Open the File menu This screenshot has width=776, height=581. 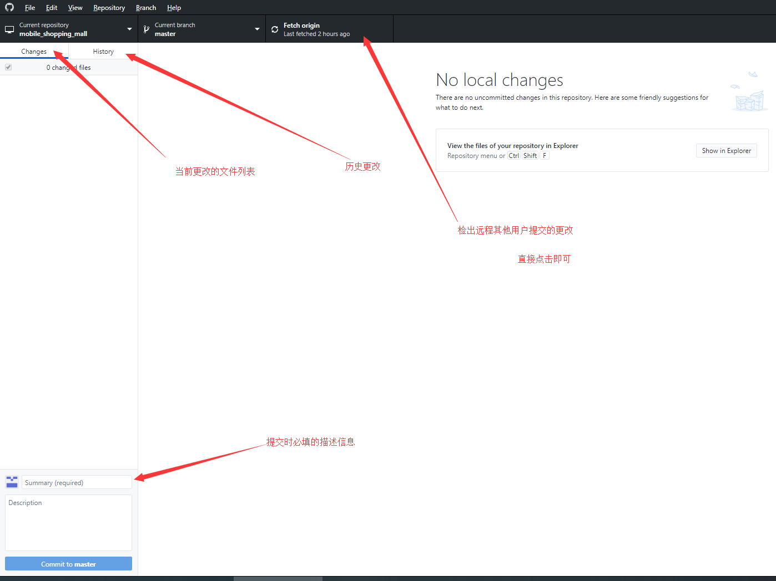click(x=30, y=8)
